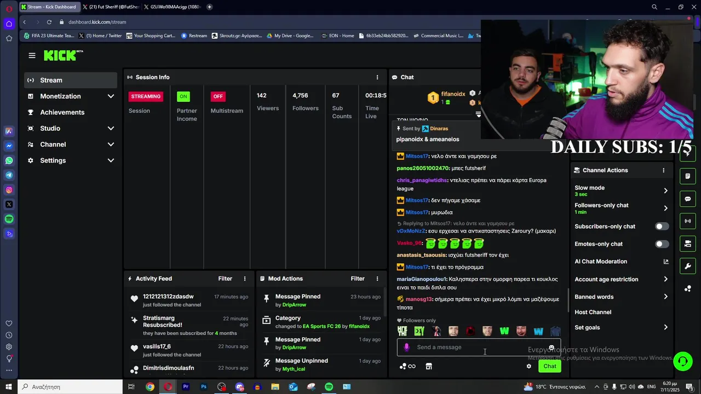Open Opera sidebar settings gear
This screenshot has height=394, width=701.
click(x=9, y=347)
